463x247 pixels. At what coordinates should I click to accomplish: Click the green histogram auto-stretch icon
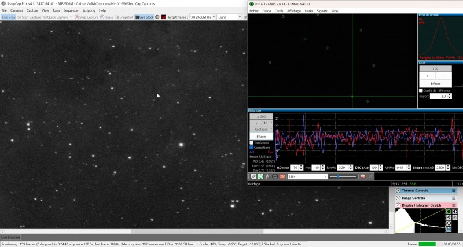[449, 211]
